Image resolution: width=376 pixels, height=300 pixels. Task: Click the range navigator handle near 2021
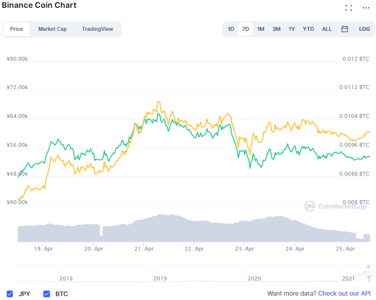coord(369,273)
